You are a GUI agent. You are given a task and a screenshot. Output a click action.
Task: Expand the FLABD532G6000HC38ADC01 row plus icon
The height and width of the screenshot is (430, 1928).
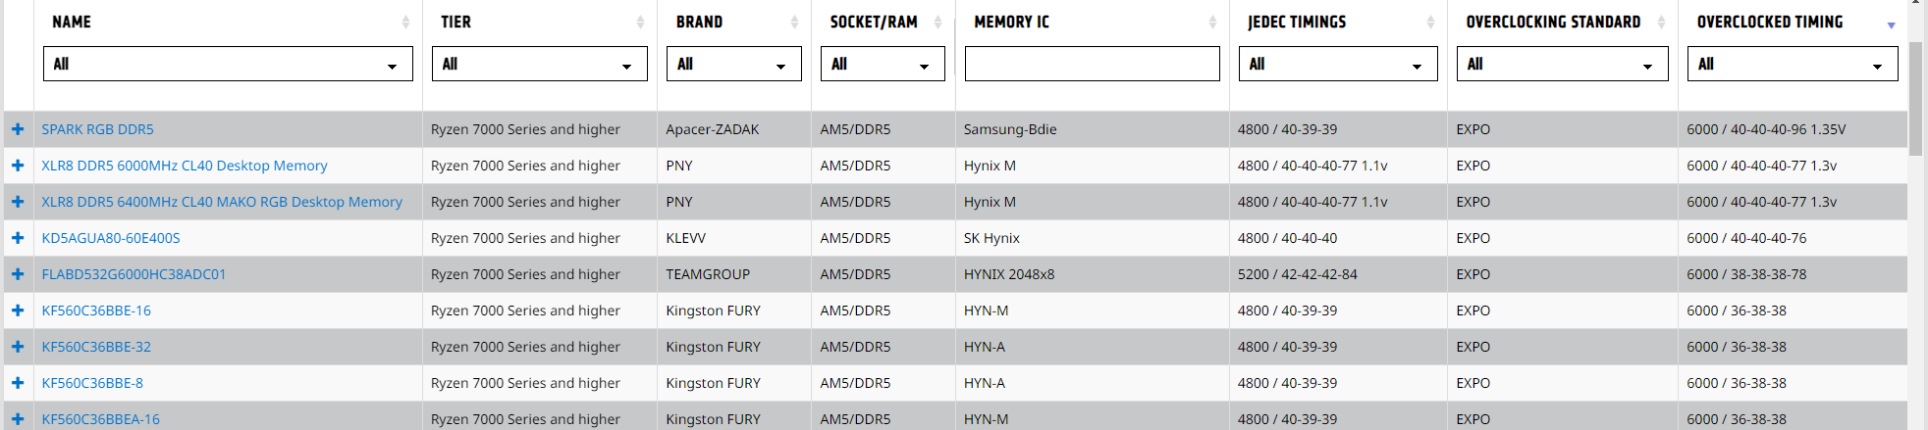[18, 274]
